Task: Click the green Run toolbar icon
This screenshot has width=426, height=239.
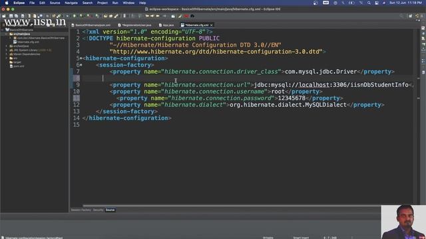Action: [x=74, y=16]
